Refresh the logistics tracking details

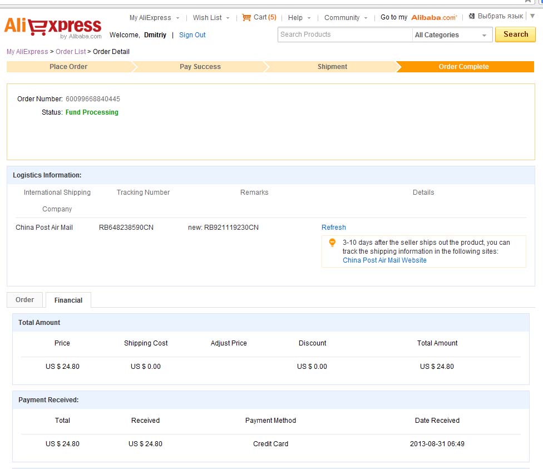point(334,228)
